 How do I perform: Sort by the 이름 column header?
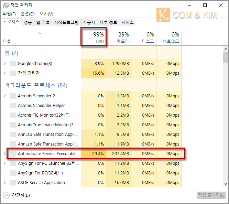(7, 41)
